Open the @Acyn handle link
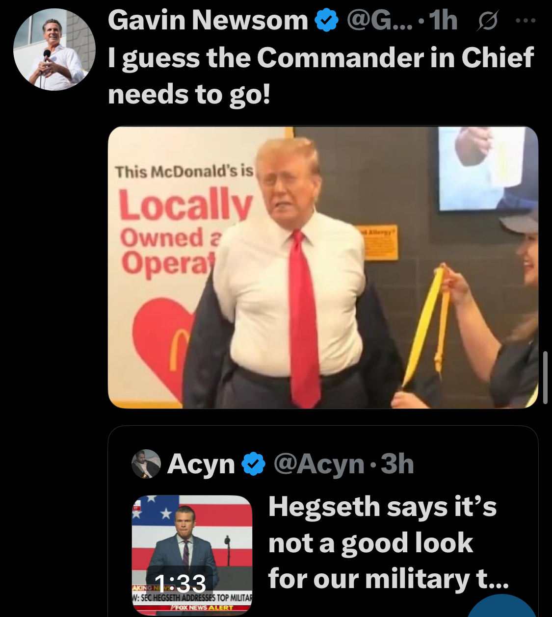Image resolution: width=552 pixels, height=617 pixels. [x=318, y=464]
